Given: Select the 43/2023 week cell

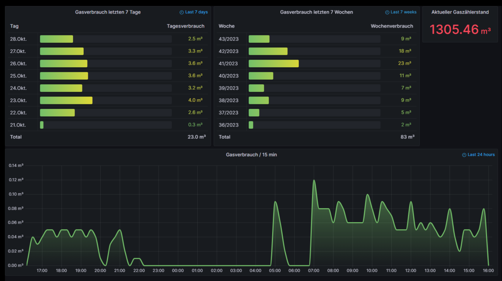Looking at the screenshot, I should coord(229,39).
